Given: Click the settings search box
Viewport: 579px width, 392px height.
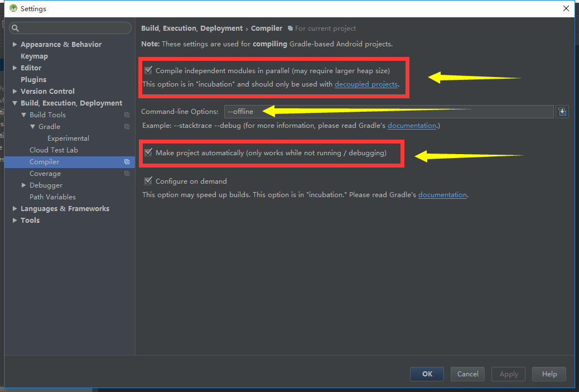Looking at the screenshot, I should coord(70,28).
